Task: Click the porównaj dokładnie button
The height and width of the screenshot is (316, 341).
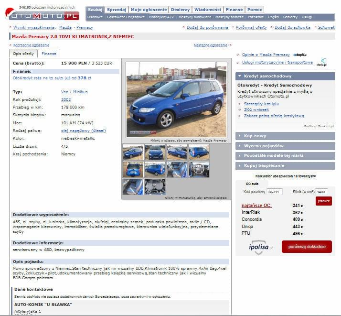Action: coord(307,247)
